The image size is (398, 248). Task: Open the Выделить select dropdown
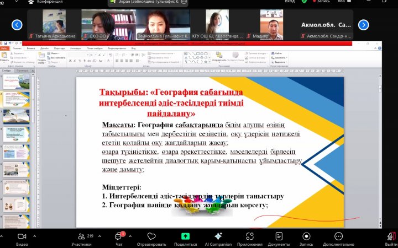(x=279, y=62)
